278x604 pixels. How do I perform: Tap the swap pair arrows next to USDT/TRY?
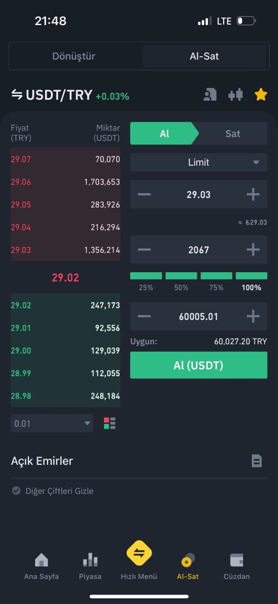pos(17,95)
